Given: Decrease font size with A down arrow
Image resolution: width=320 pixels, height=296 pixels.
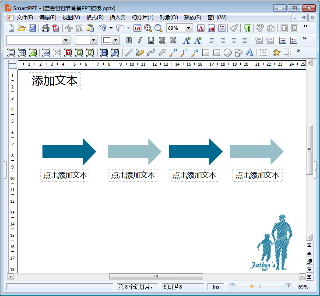Looking at the screenshot, I should coord(198,40).
